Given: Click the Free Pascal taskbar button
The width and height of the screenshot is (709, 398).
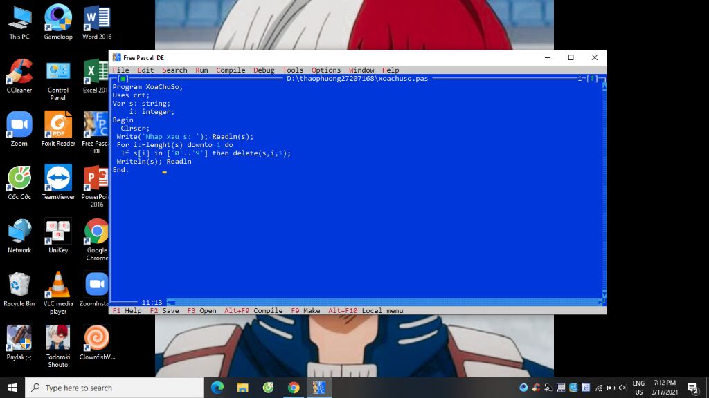Looking at the screenshot, I should point(318,388).
